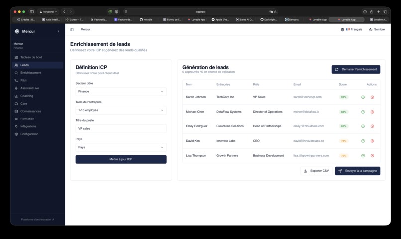401x239 pixels.
Task: Open the Care section
Action: point(38,104)
